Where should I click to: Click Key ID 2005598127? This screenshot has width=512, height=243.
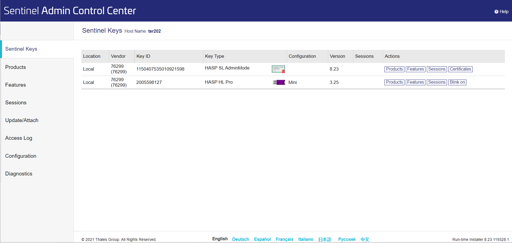(x=149, y=83)
